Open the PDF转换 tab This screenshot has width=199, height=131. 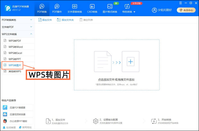point(42,9)
